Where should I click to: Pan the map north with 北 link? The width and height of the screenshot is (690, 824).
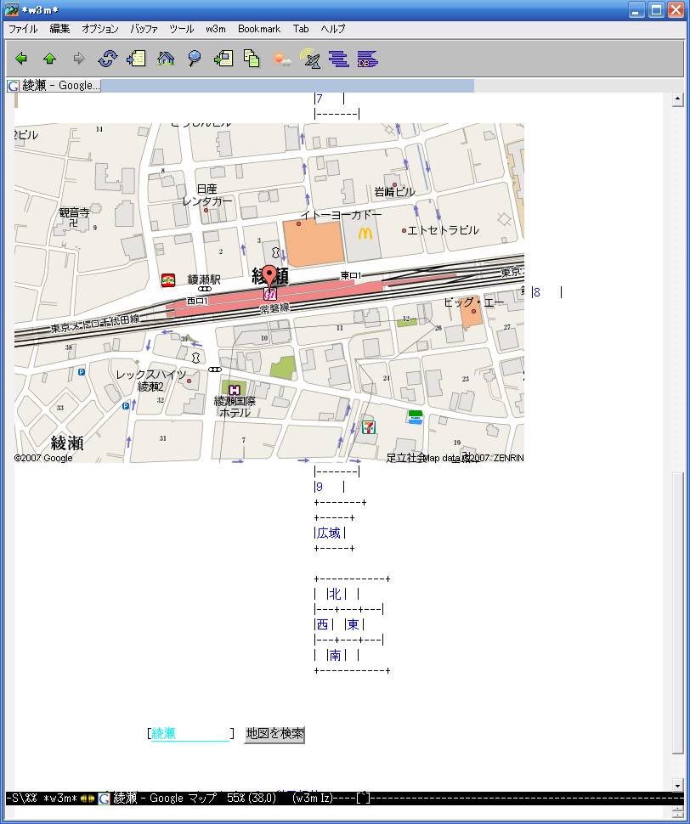(335, 594)
